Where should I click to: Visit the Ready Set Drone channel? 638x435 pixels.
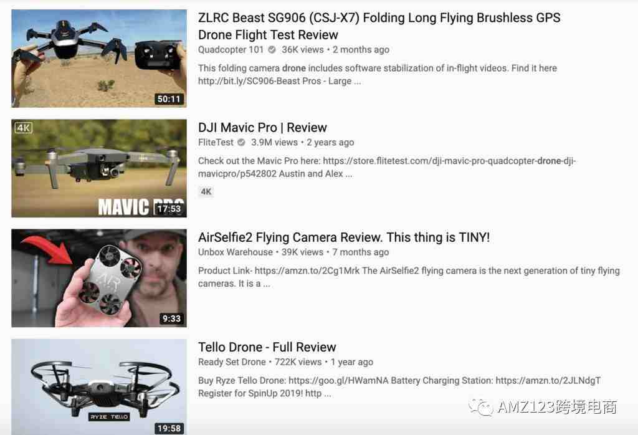click(232, 362)
